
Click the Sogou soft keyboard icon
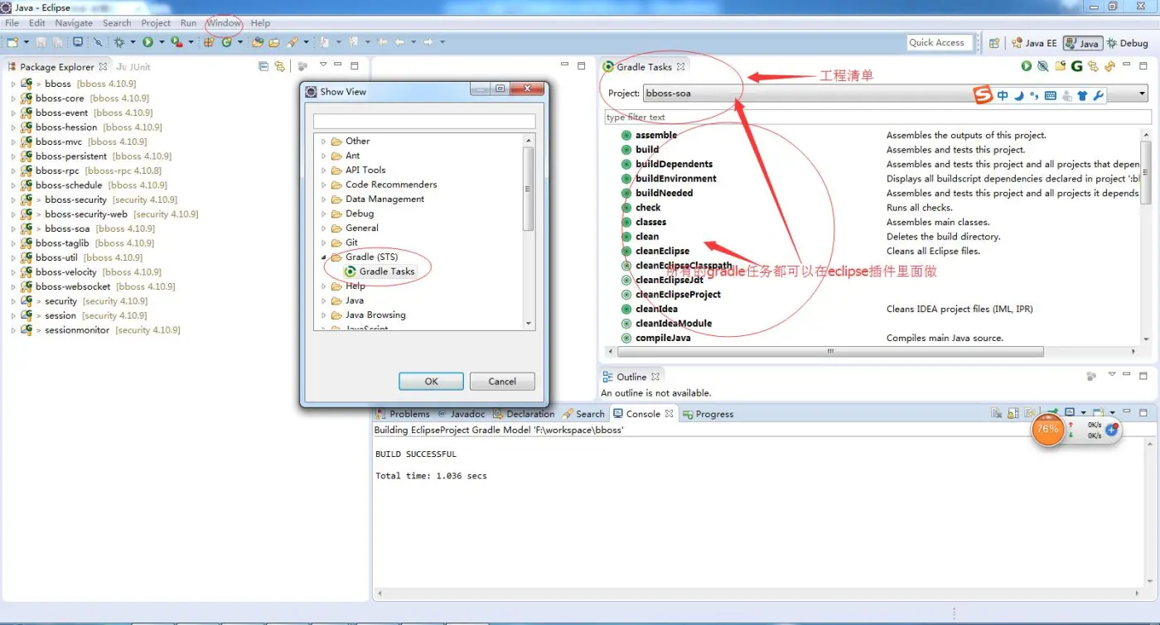1051,96
